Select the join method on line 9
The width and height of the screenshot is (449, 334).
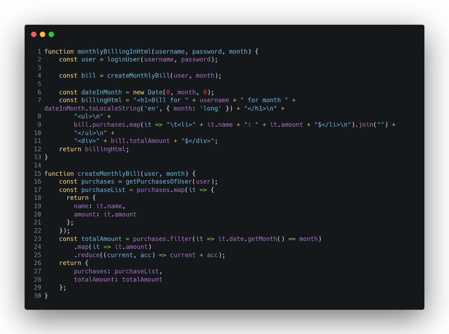coord(366,125)
